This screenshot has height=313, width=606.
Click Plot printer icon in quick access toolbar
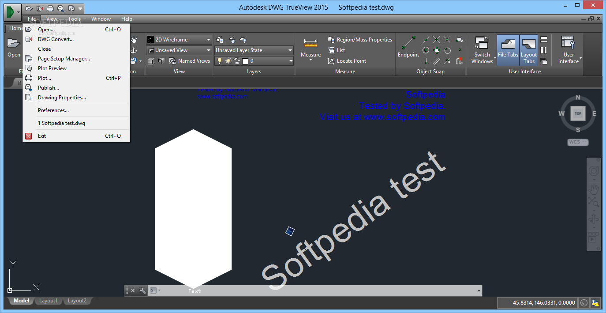click(x=50, y=8)
